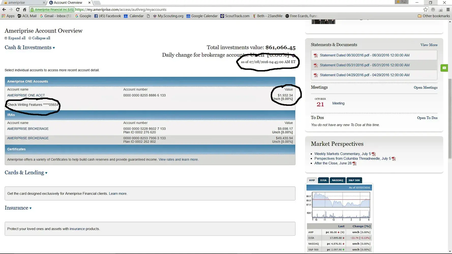Viewport: 452px width, 254px height.
Task: Click Collapse all accounts toggle
Action: [39, 38]
